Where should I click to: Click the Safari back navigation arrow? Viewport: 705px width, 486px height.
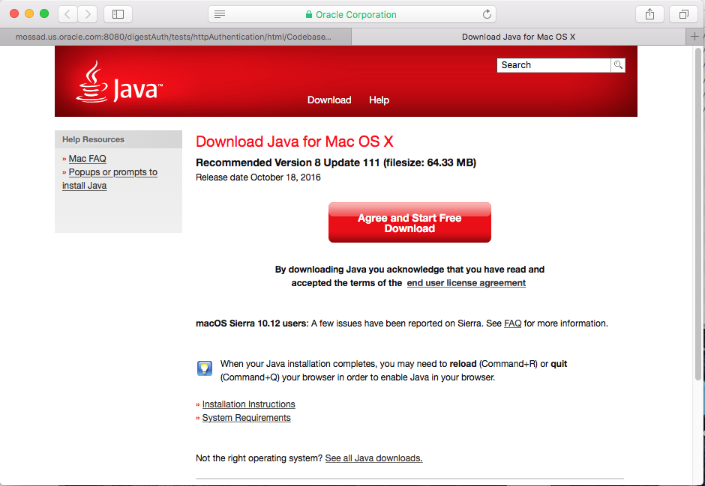coord(67,14)
